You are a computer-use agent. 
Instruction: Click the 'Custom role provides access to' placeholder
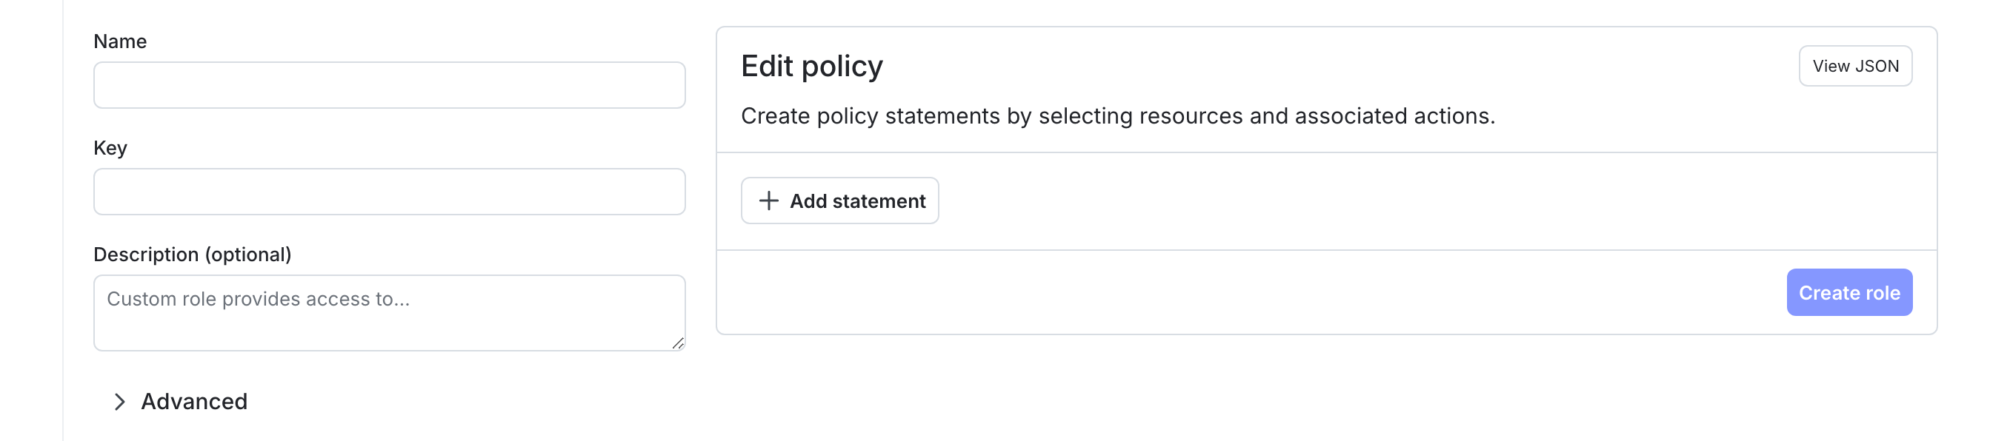point(258,299)
